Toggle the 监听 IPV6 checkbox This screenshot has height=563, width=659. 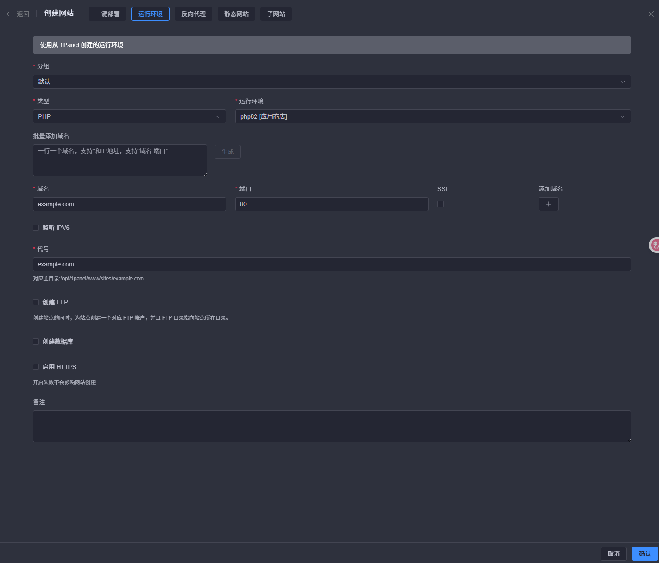pos(36,228)
